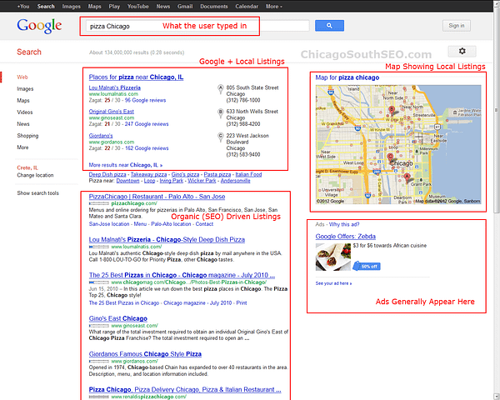This screenshot has height=400, width=500.
Task: Switch to Images in the top bar
Action: tap(71, 6)
